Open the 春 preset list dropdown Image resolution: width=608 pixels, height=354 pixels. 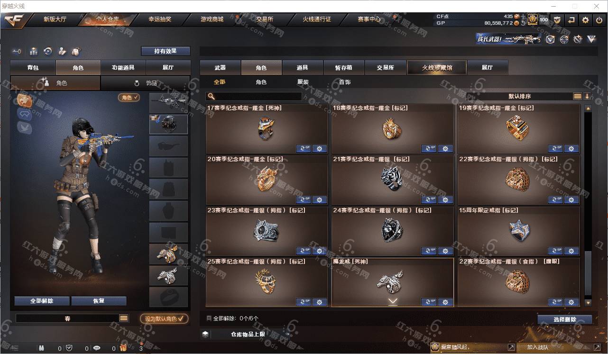(x=124, y=318)
